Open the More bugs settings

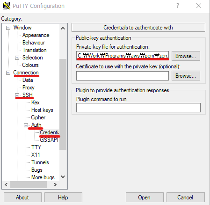click(43, 177)
